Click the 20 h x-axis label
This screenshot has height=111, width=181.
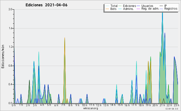[155, 105]
